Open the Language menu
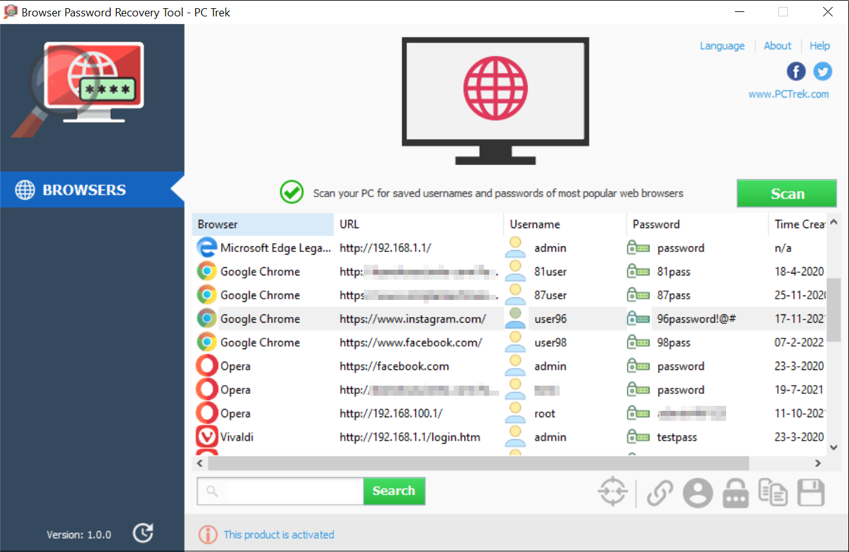Viewport: 849px width, 552px height. tap(722, 45)
